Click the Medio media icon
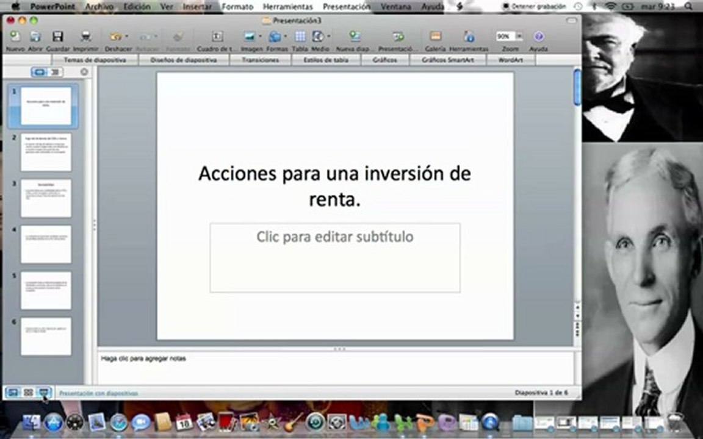The height and width of the screenshot is (439, 703). click(x=318, y=37)
